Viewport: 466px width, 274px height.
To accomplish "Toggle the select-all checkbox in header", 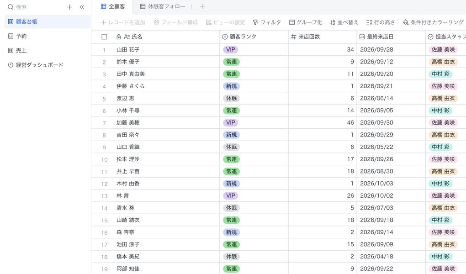I will click(104, 37).
